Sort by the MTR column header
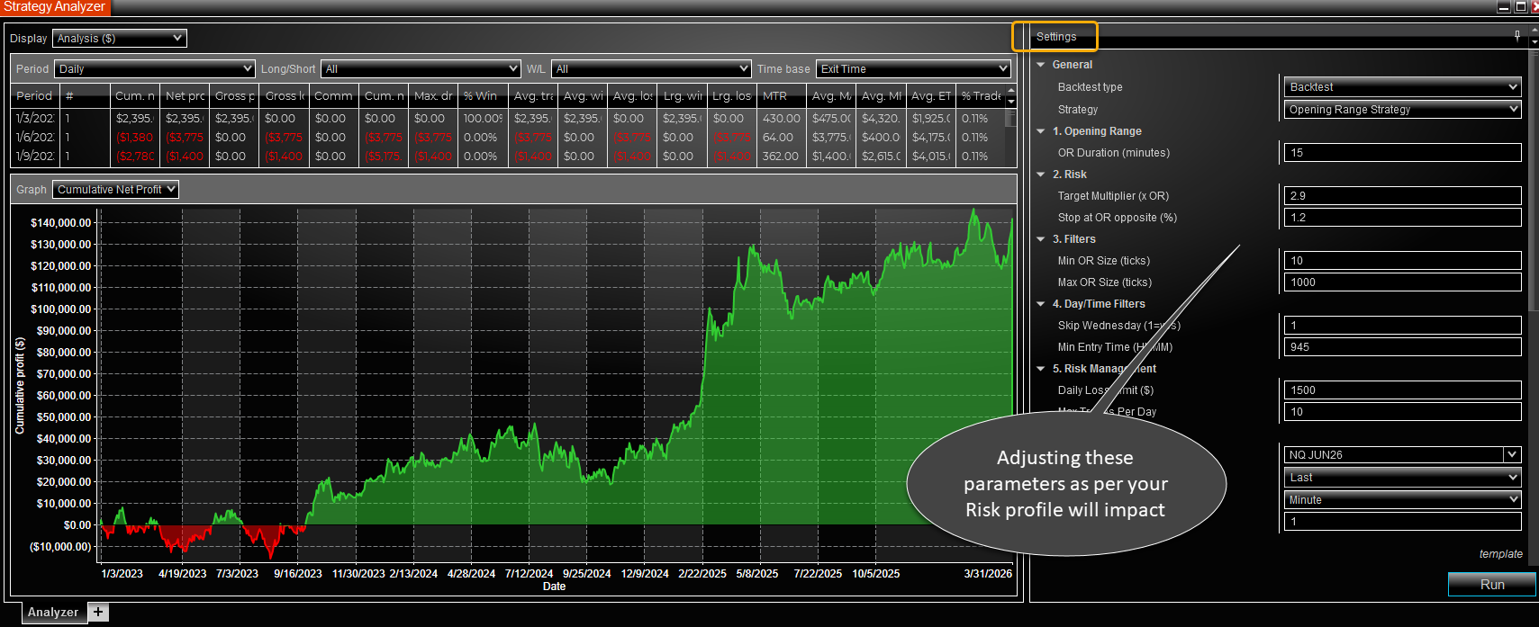 [782, 96]
